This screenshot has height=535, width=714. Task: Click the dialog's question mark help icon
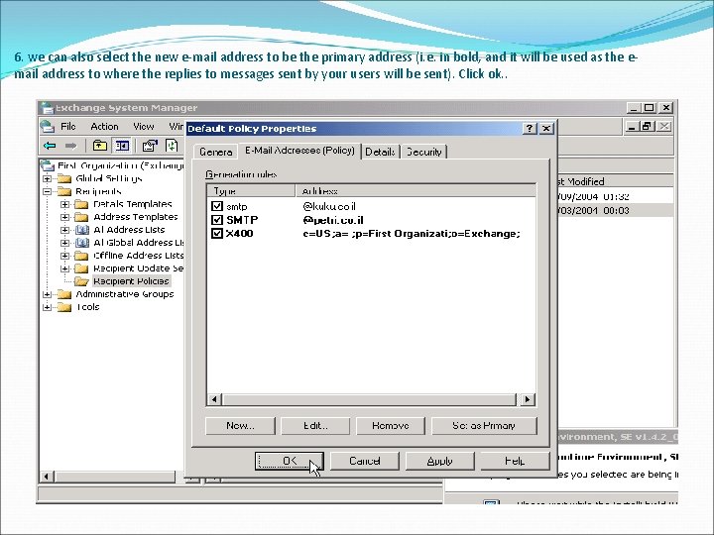[530, 128]
